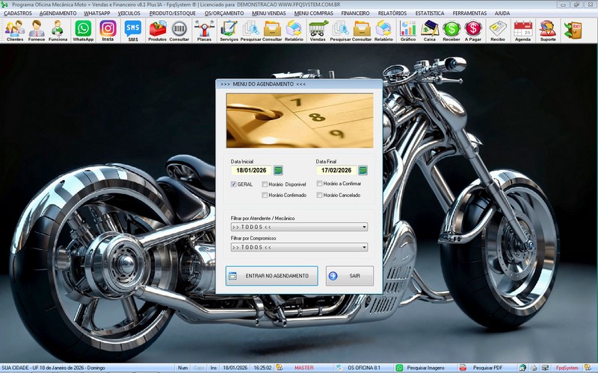Click Pesquisar icon next to Serviços
The height and width of the screenshot is (373, 598).
pos(250,31)
